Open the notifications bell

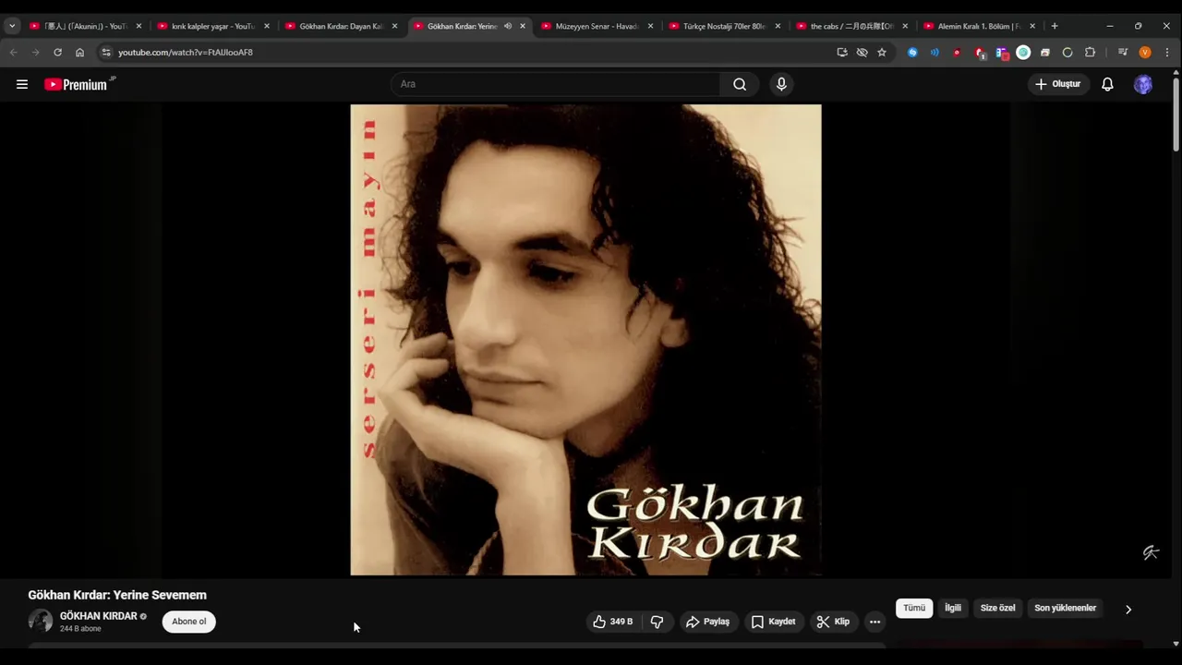[1107, 84]
